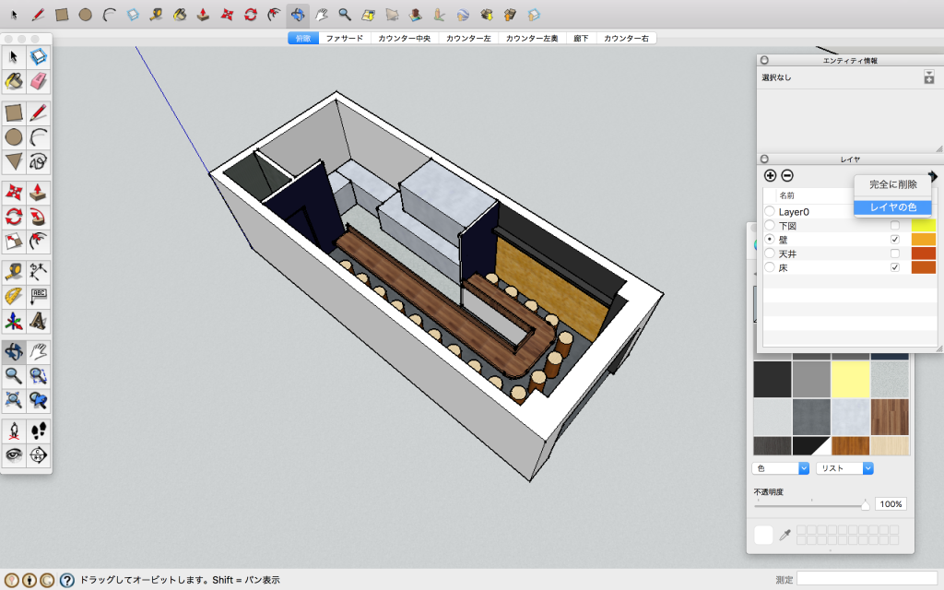Enable visibility checkbox for 下図 layer
944x590 pixels.
click(x=894, y=226)
